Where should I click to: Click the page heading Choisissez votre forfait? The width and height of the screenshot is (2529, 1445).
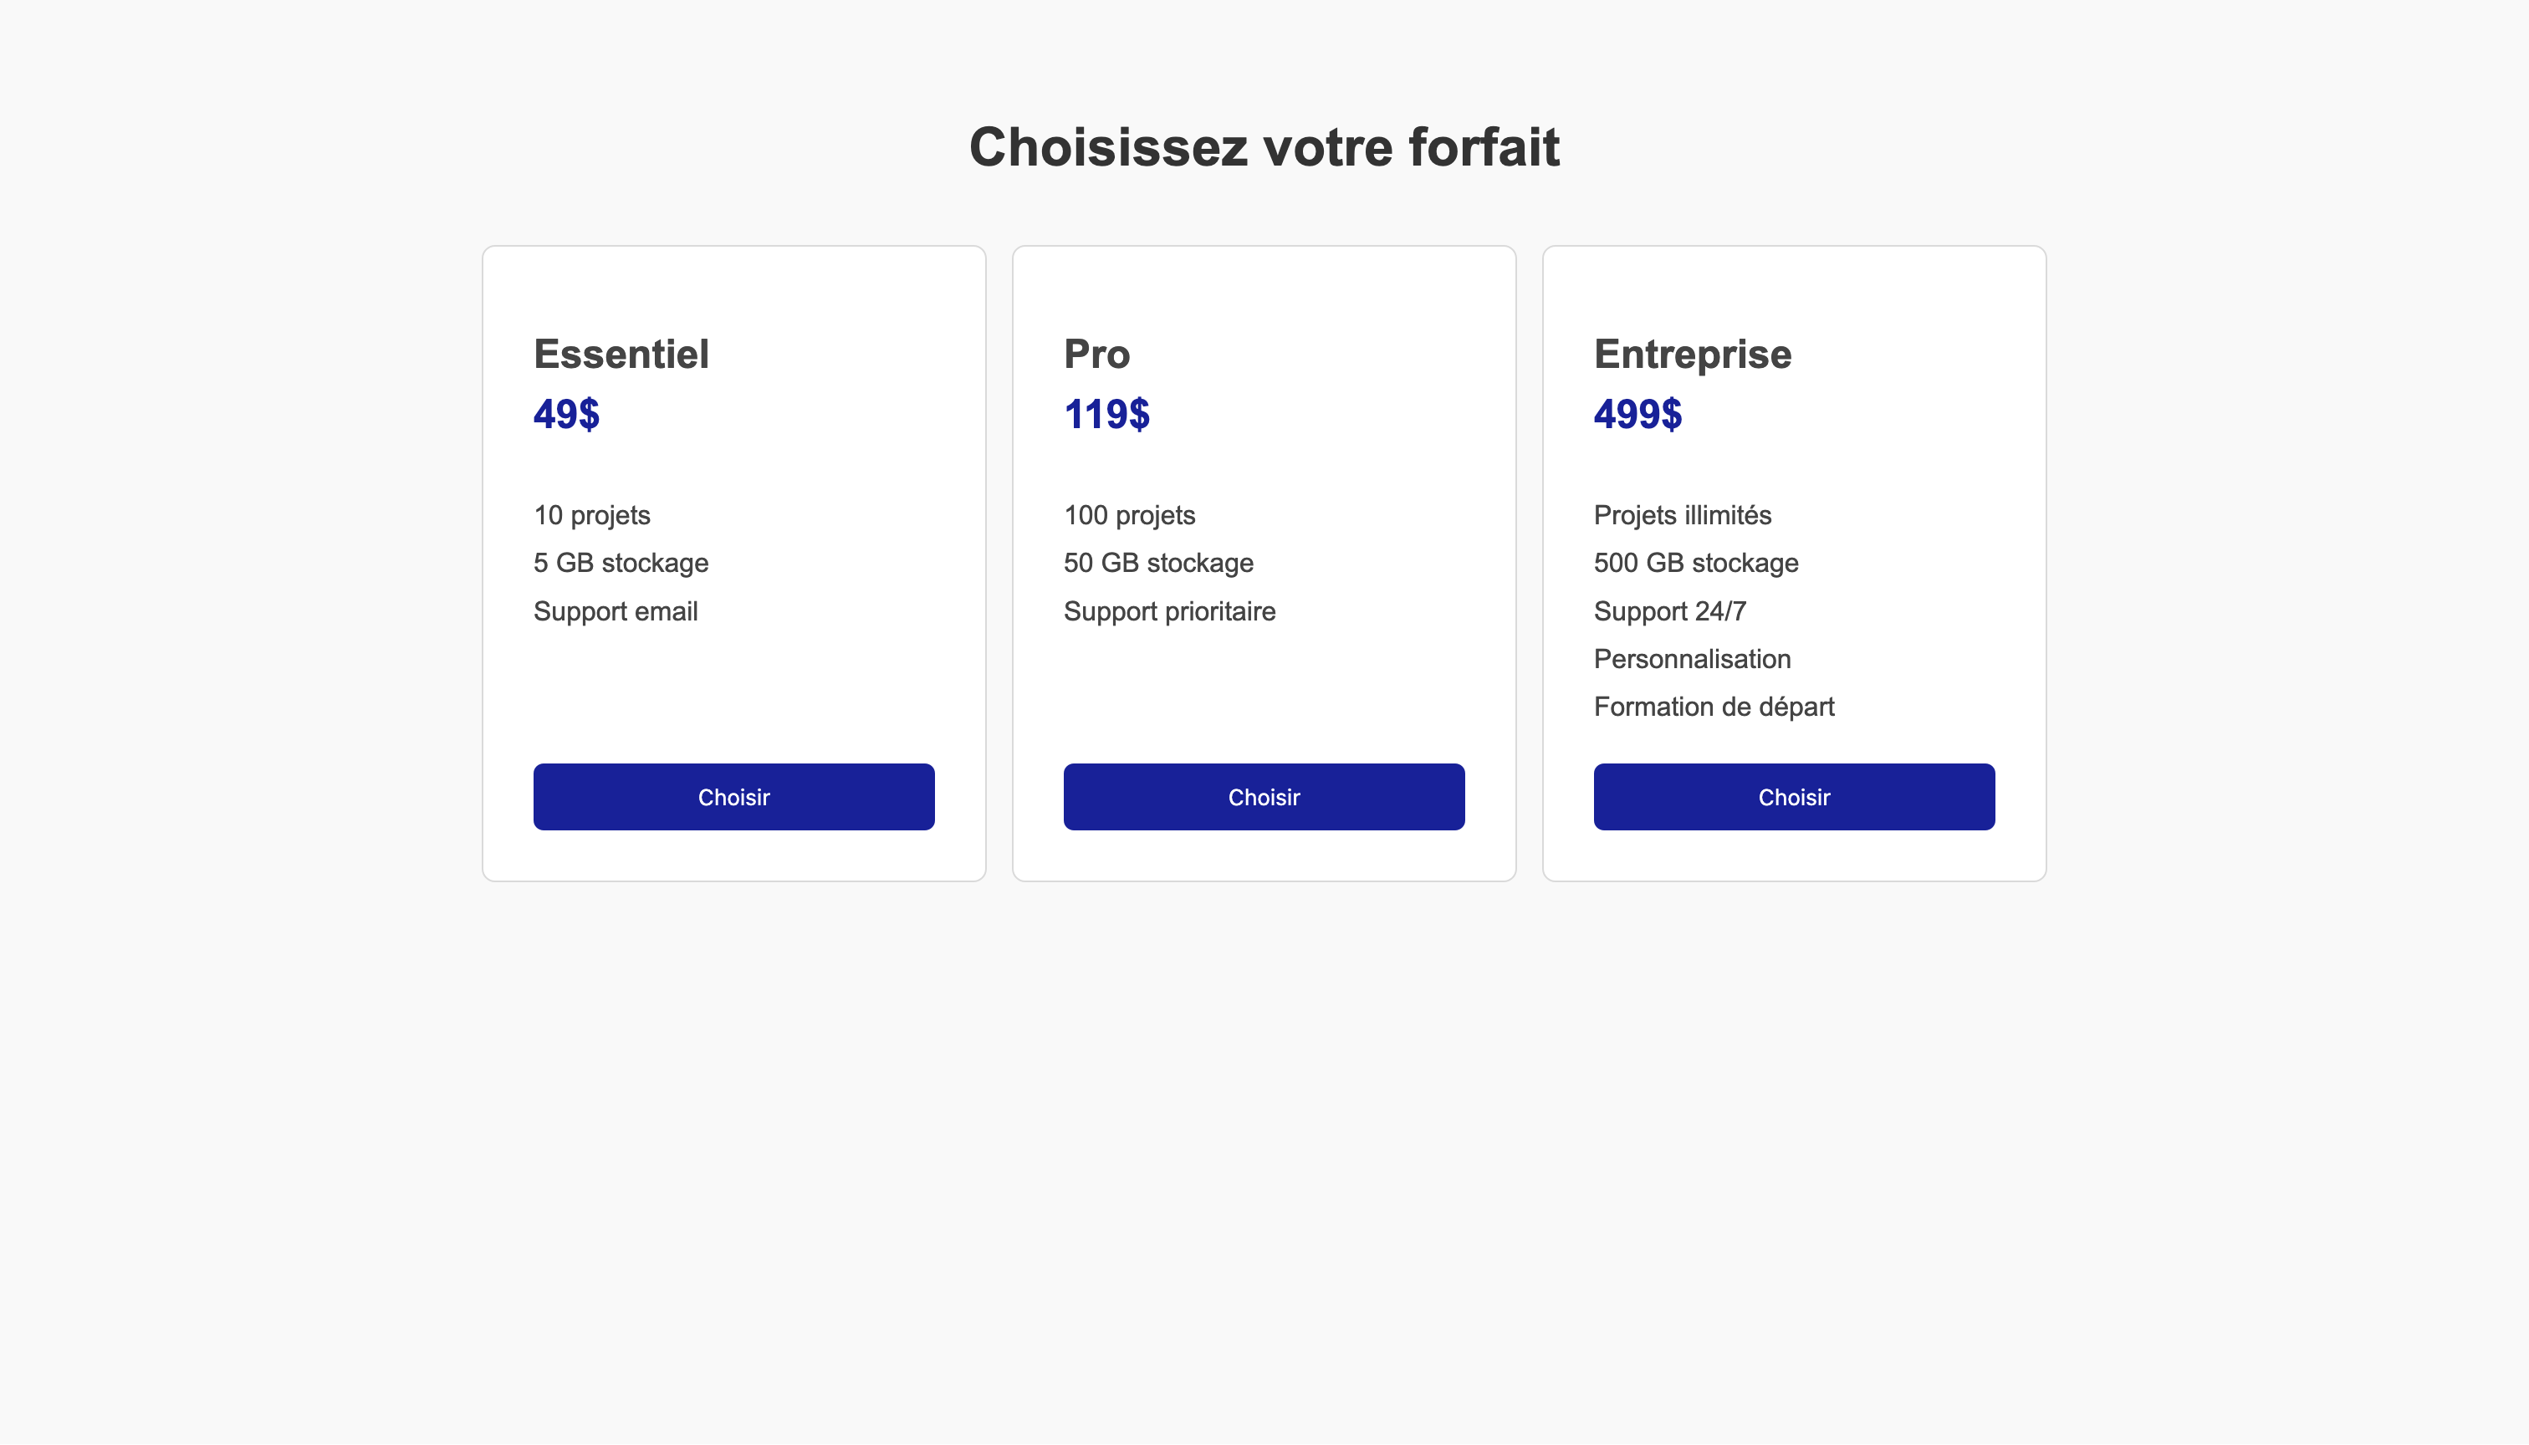1264,147
